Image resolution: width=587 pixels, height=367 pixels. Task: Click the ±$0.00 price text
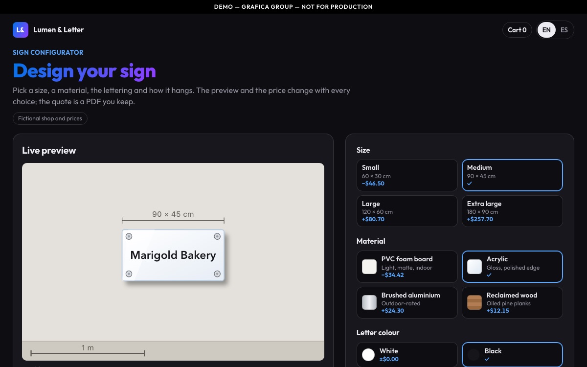389,359
